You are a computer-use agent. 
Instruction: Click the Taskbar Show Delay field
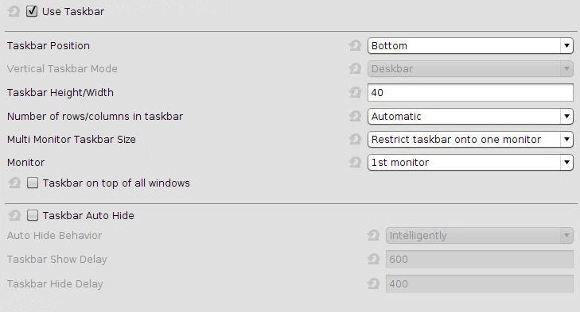pyautogui.click(x=480, y=259)
